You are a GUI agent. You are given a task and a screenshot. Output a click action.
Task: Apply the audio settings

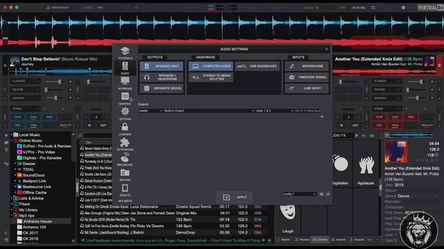[234, 197]
